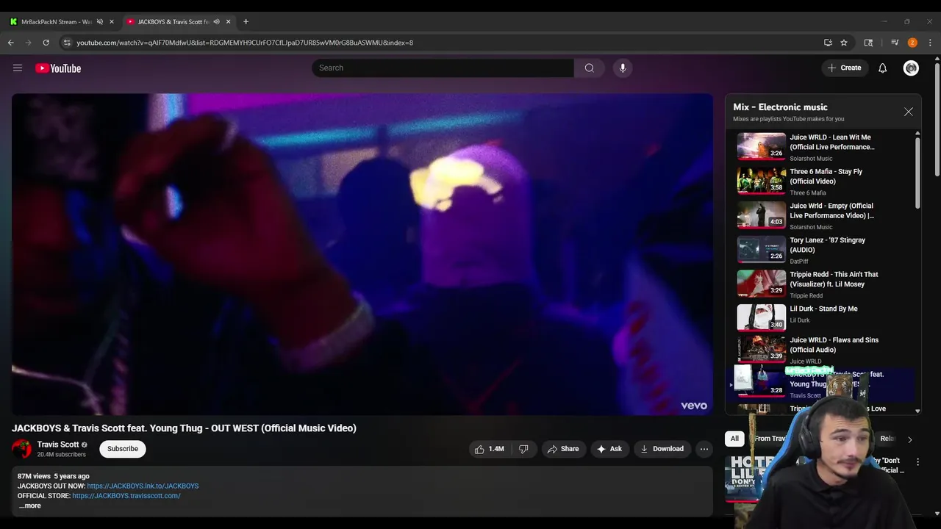Open Chrome three-dot menu
Image resolution: width=941 pixels, height=529 pixels.
(x=930, y=43)
